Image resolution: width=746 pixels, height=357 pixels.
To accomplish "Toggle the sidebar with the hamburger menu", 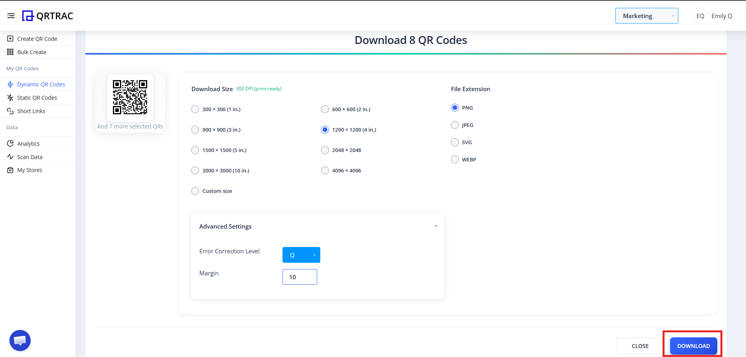I will pos(11,16).
